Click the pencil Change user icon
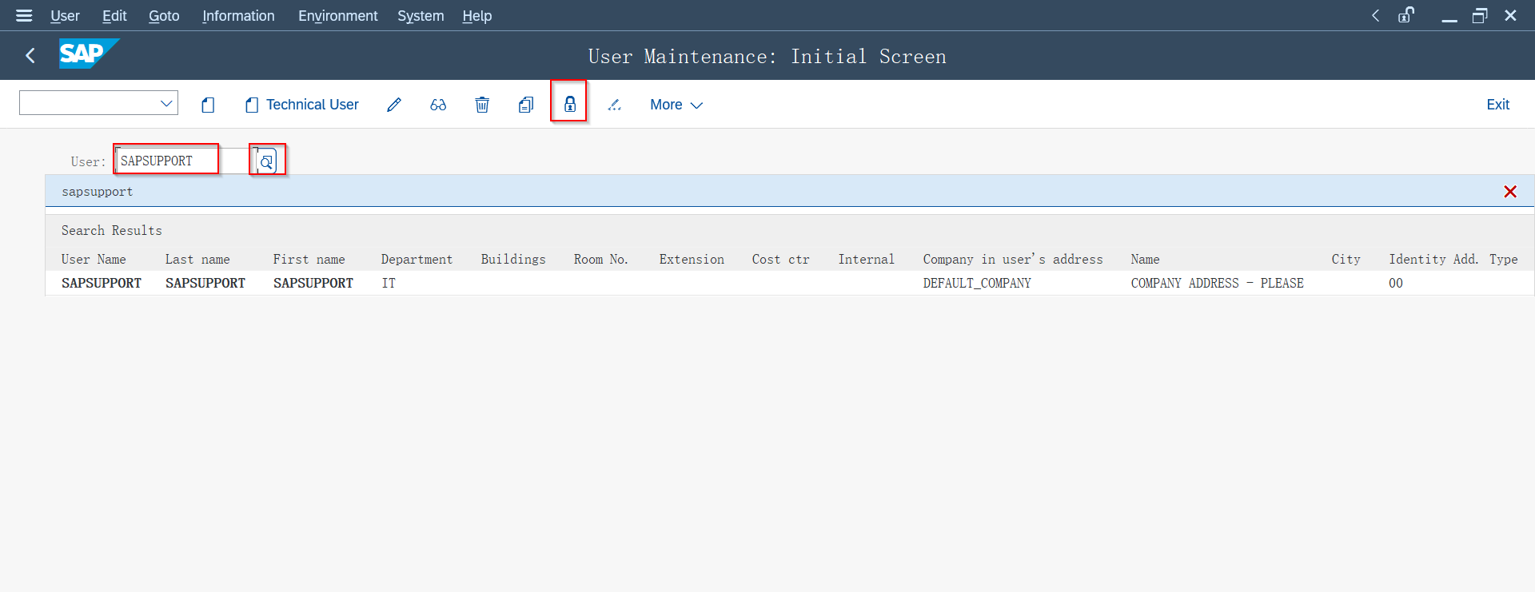Viewport: 1535px width, 592px height. coord(394,105)
